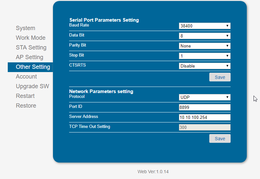This screenshot has width=260, height=179.
Task: Select Other Setting in sidebar
Action: coord(30,67)
